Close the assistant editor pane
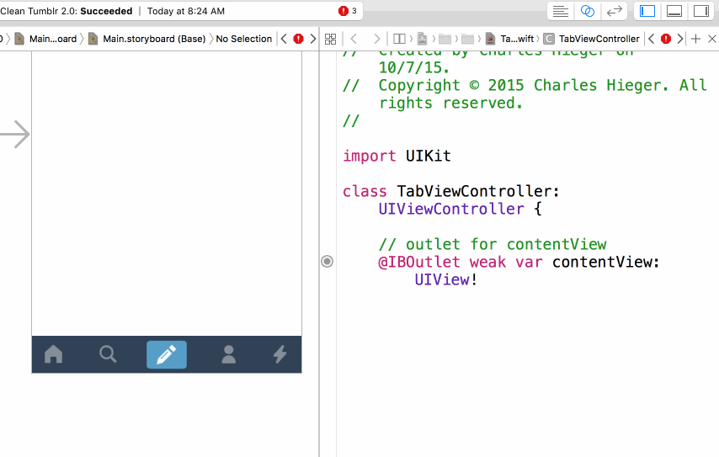 [x=712, y=39]
